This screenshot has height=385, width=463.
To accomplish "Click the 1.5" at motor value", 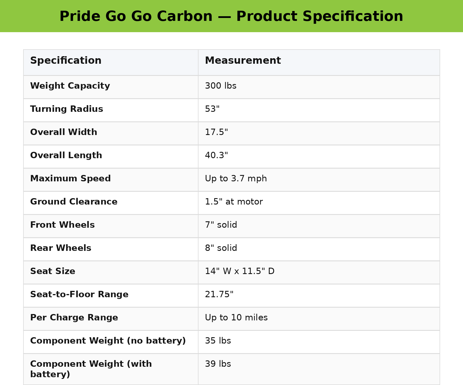I will click(234, 202).
